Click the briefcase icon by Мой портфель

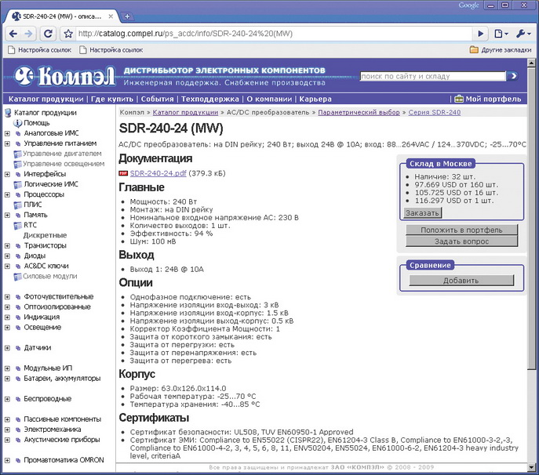pos(458,99)
